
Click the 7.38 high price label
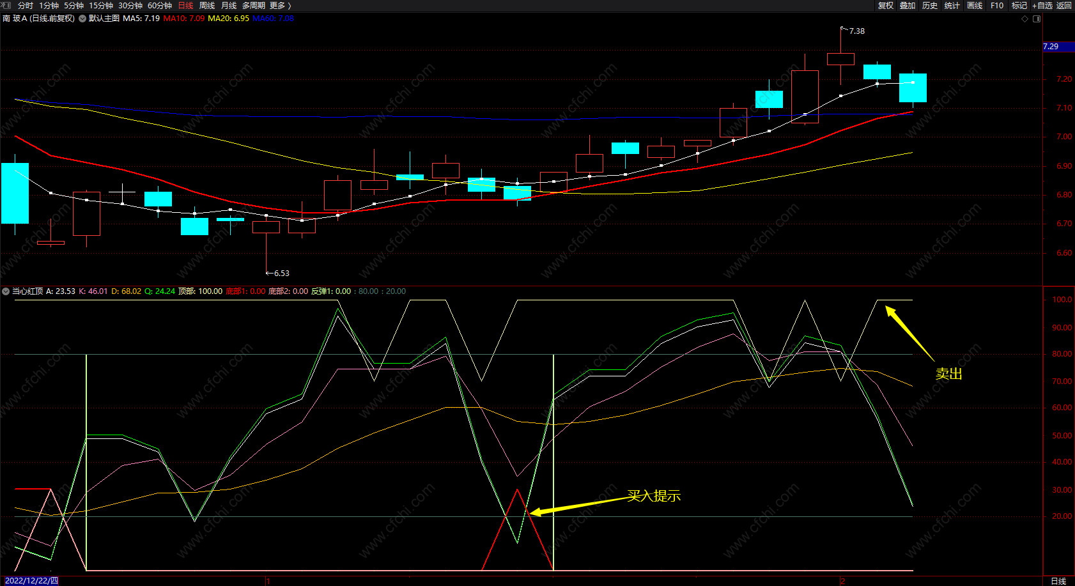pyautogui.click(x=857, y=31)
